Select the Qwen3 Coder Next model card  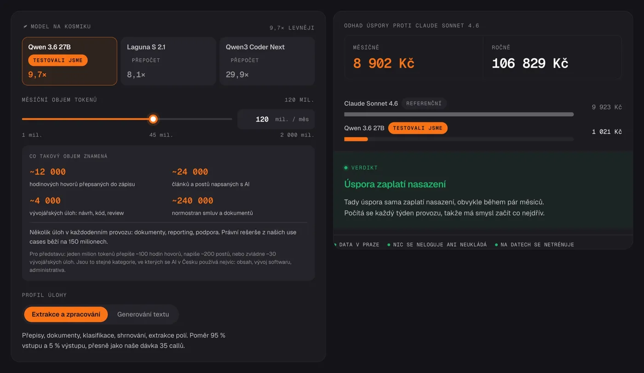pos(267,61)
